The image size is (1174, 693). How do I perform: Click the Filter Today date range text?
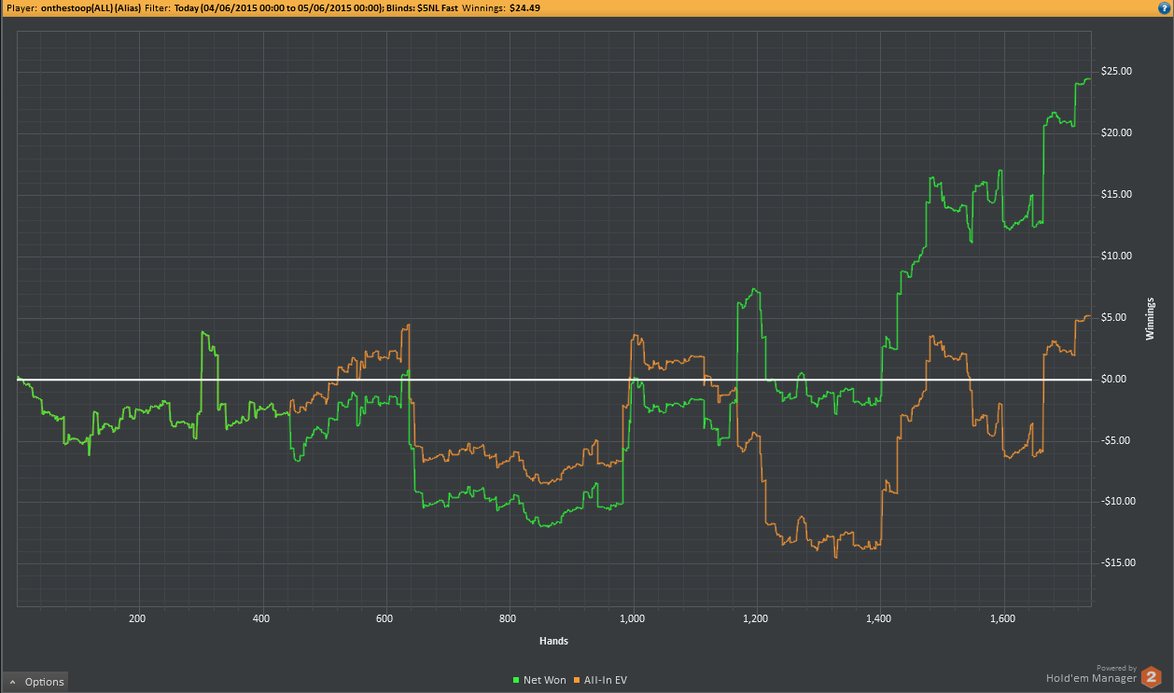[278, 7]
